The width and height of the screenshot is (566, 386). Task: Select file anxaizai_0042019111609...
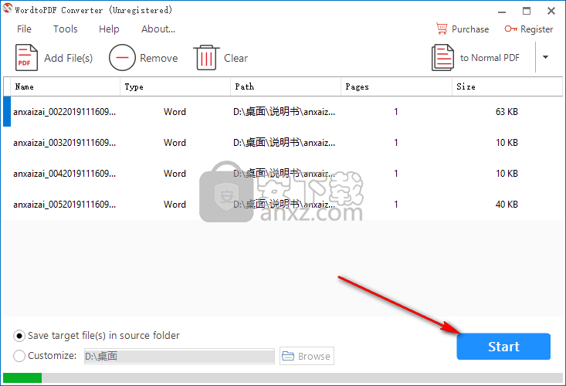[x=65, y=174]
